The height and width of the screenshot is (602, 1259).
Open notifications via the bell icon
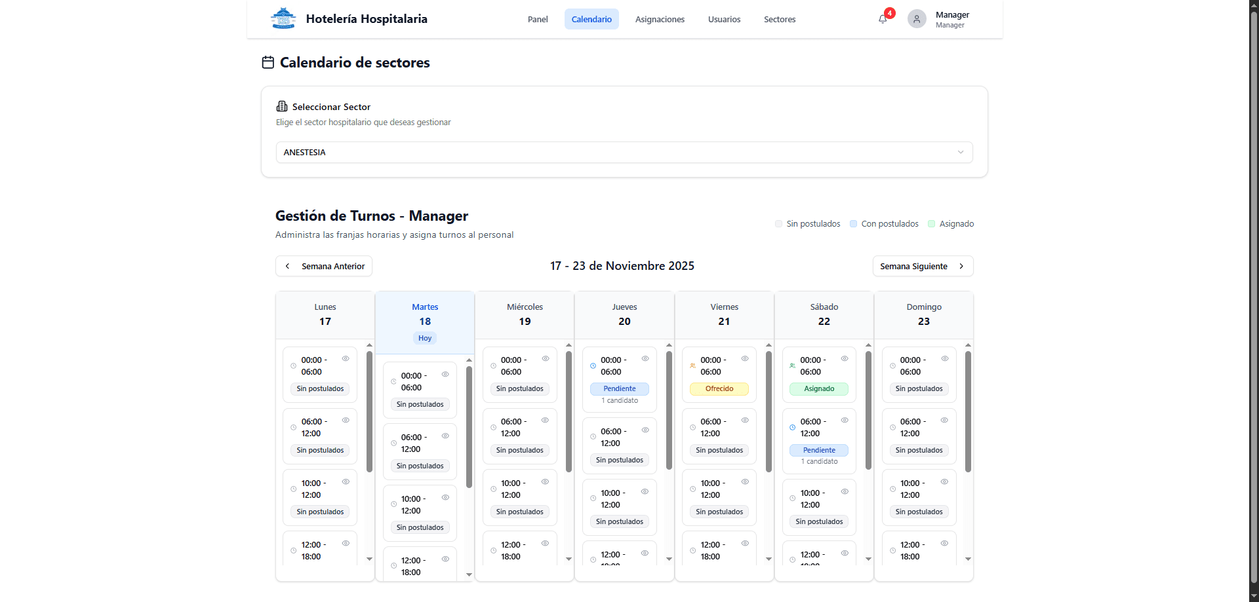pos(882,19)
